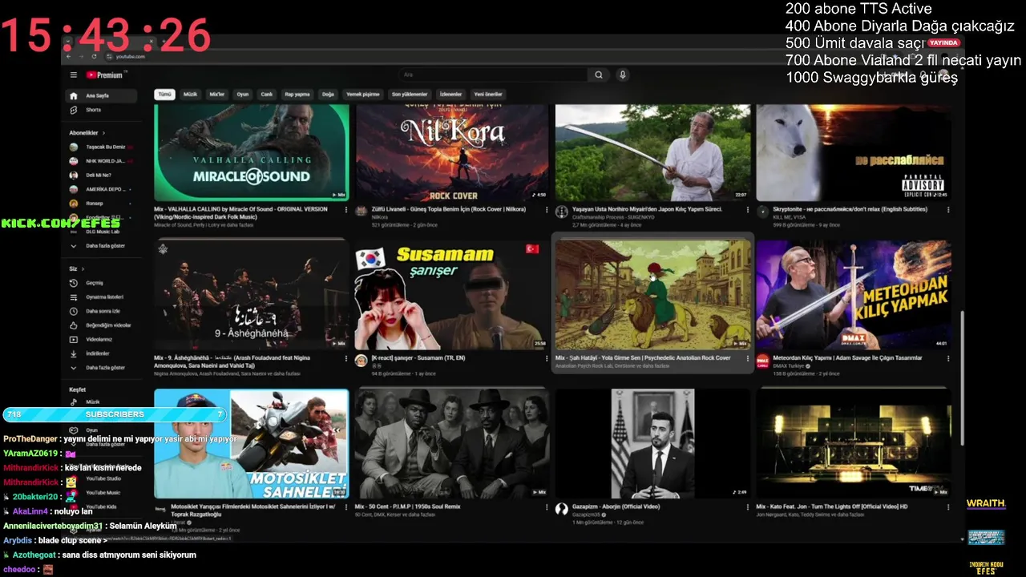Open options menu for Valhalla Calling video
The width and height of the screenshot is (1026, 577).
click(346, 210)
